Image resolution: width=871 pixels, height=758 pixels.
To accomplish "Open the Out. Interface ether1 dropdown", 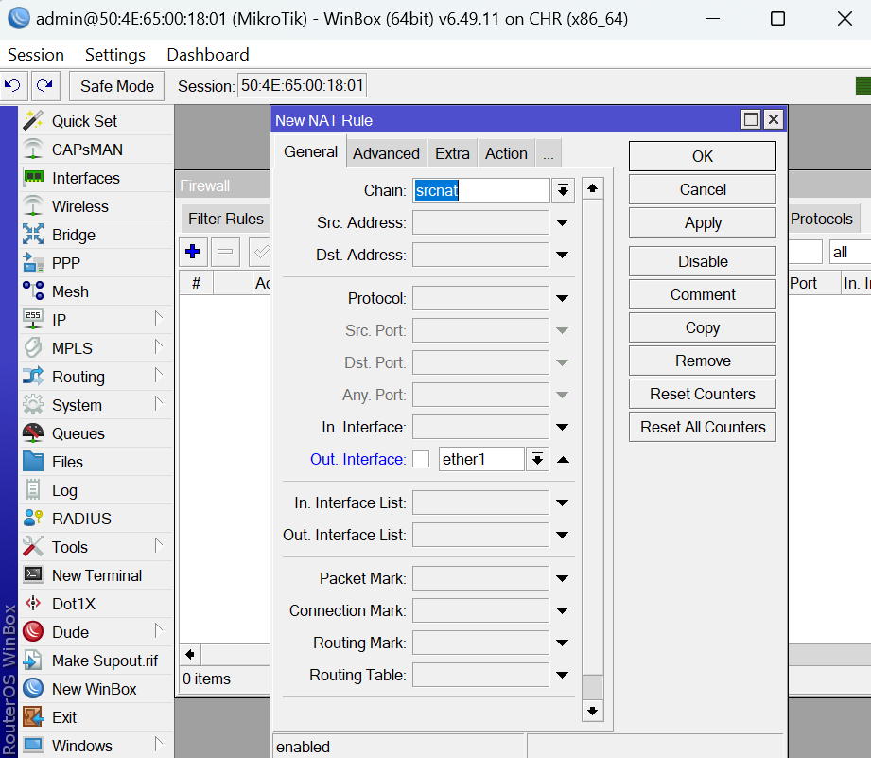I will point(537,460).
